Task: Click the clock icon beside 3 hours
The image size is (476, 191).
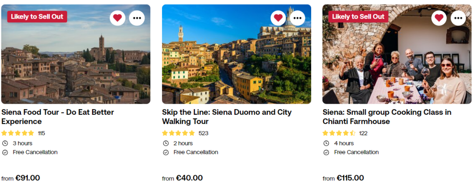Action: [x=5, y=143]
